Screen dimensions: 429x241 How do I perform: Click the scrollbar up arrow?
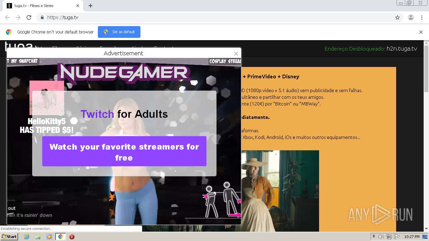coord(426,43)
